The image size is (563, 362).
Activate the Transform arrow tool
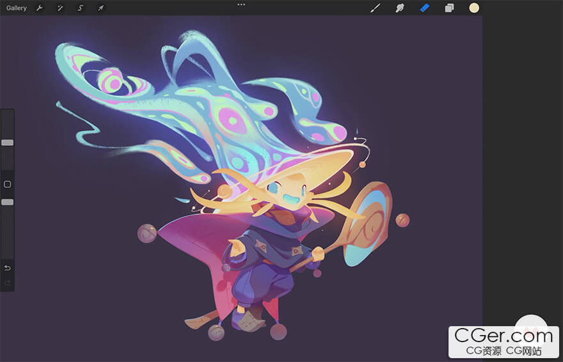(x=101, y=8)
